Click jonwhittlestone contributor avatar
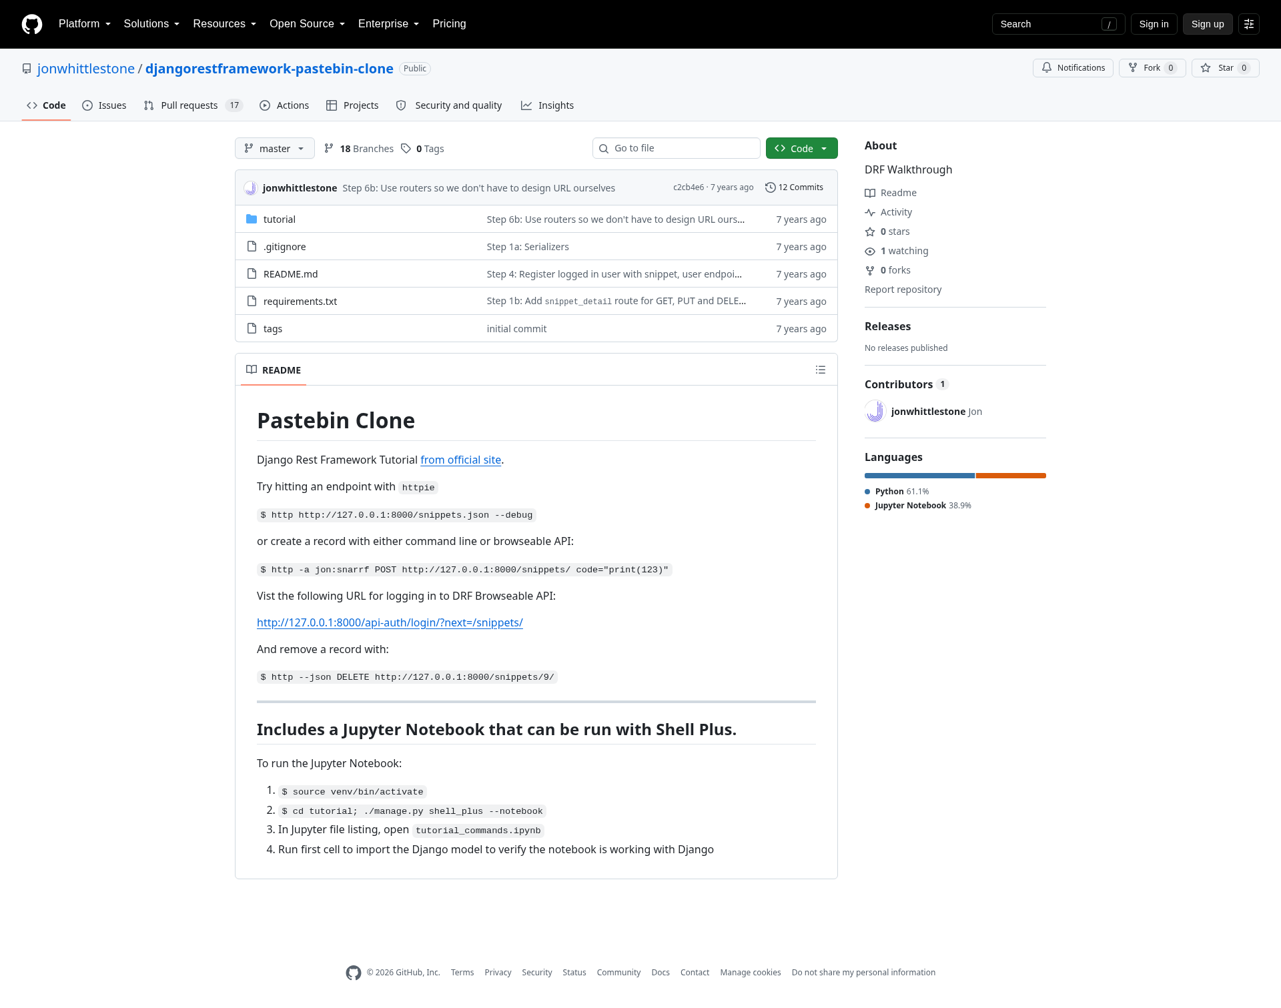This screenshot has height=1008, width=1281. point(875,412)
